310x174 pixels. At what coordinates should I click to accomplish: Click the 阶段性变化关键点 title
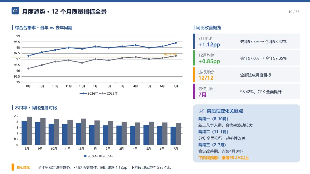pos(225,111)
